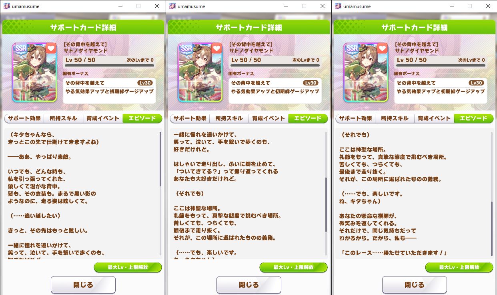Screen dimensions: 497x295
Task: Click the Lv30 bonus badge in right window
Action: pyautogui.click(x=477, y=83)
